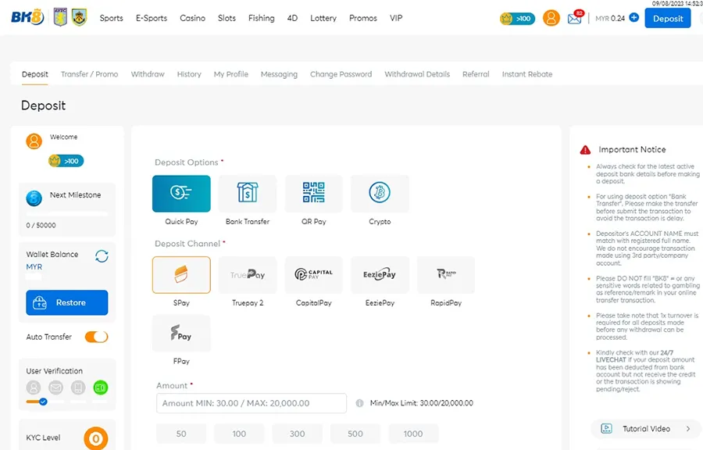Choose the SPay deposit channel
The height and width of the screenshot is (450, 703).
[x=181, y=275]
